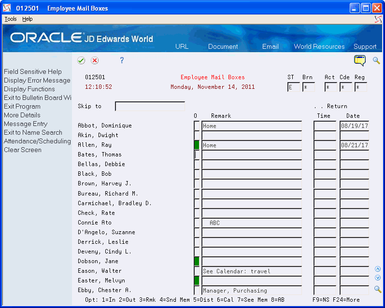This screenshot has height=308, width=385.
Task: Click the Act filter field
Action: tap(331, 87)
